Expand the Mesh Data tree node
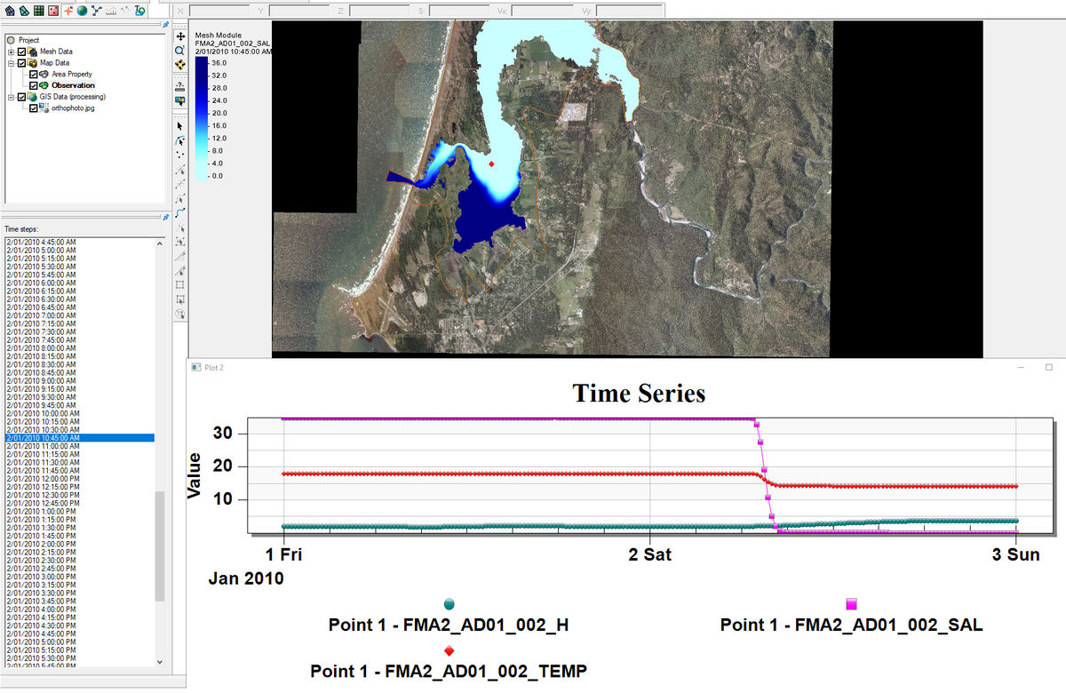 tap(12, 52)
